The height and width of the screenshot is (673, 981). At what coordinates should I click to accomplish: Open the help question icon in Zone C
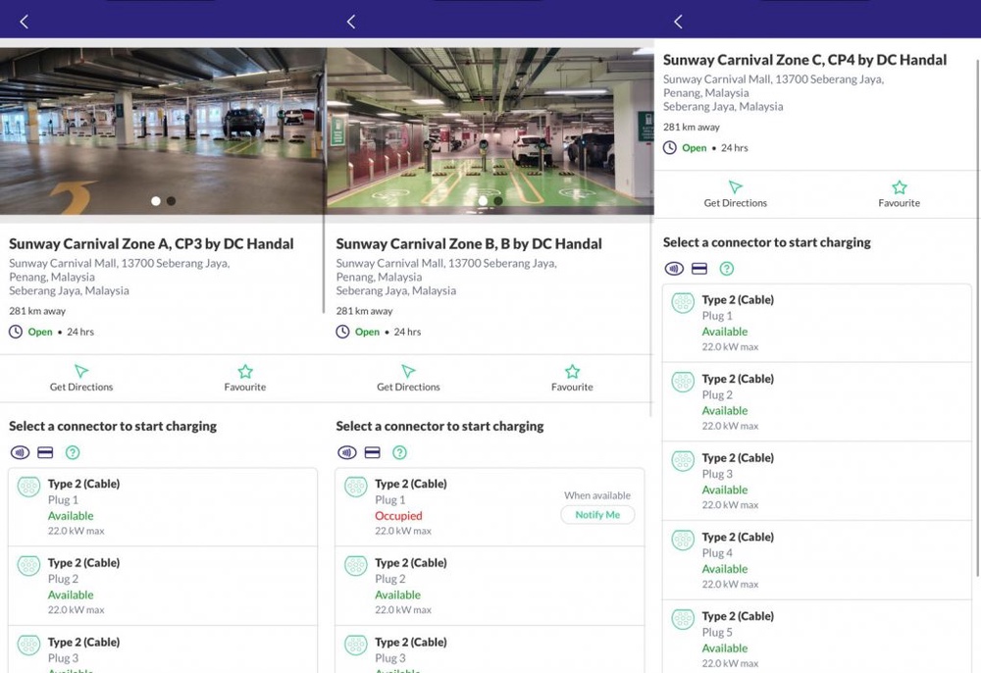[726, 269]
